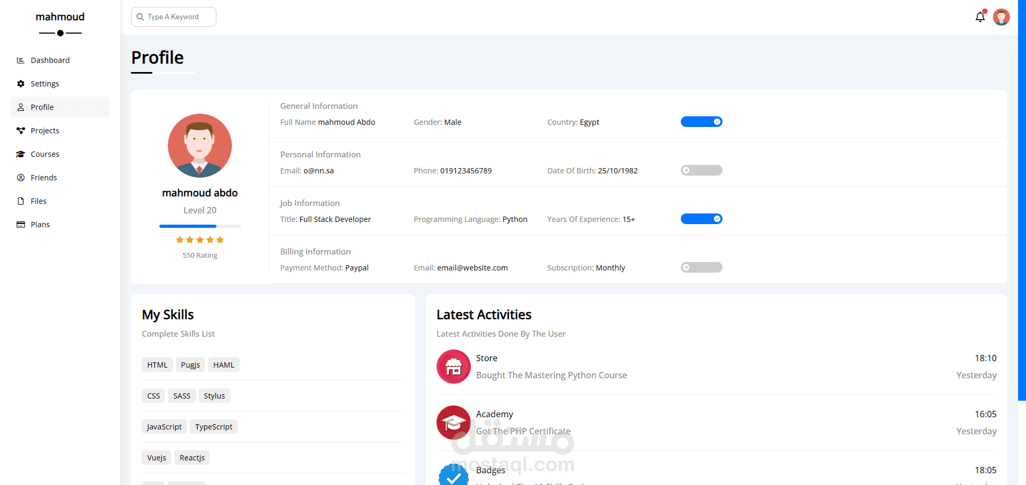This screenshot has width=1026, height=485.
Task: Toggle on Personal Information switch
Action: click(701, 170)
